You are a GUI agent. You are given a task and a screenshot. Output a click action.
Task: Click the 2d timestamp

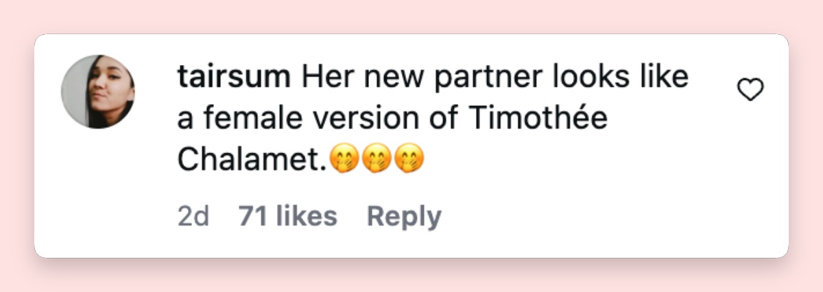tap(193, 217)
